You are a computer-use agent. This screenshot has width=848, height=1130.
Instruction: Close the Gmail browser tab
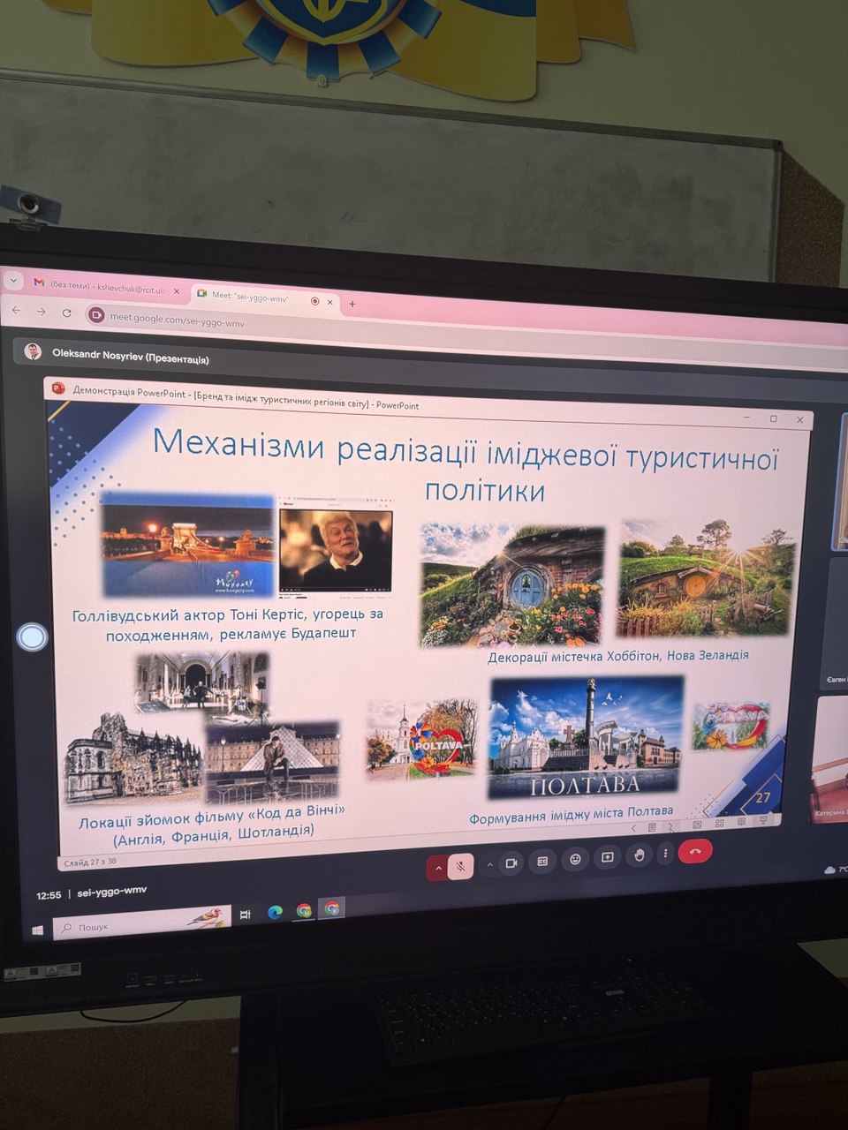(176, 290)
